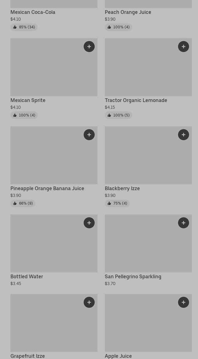
Task: Open the San Pellegrino Sparkling title
Action: 133,277
